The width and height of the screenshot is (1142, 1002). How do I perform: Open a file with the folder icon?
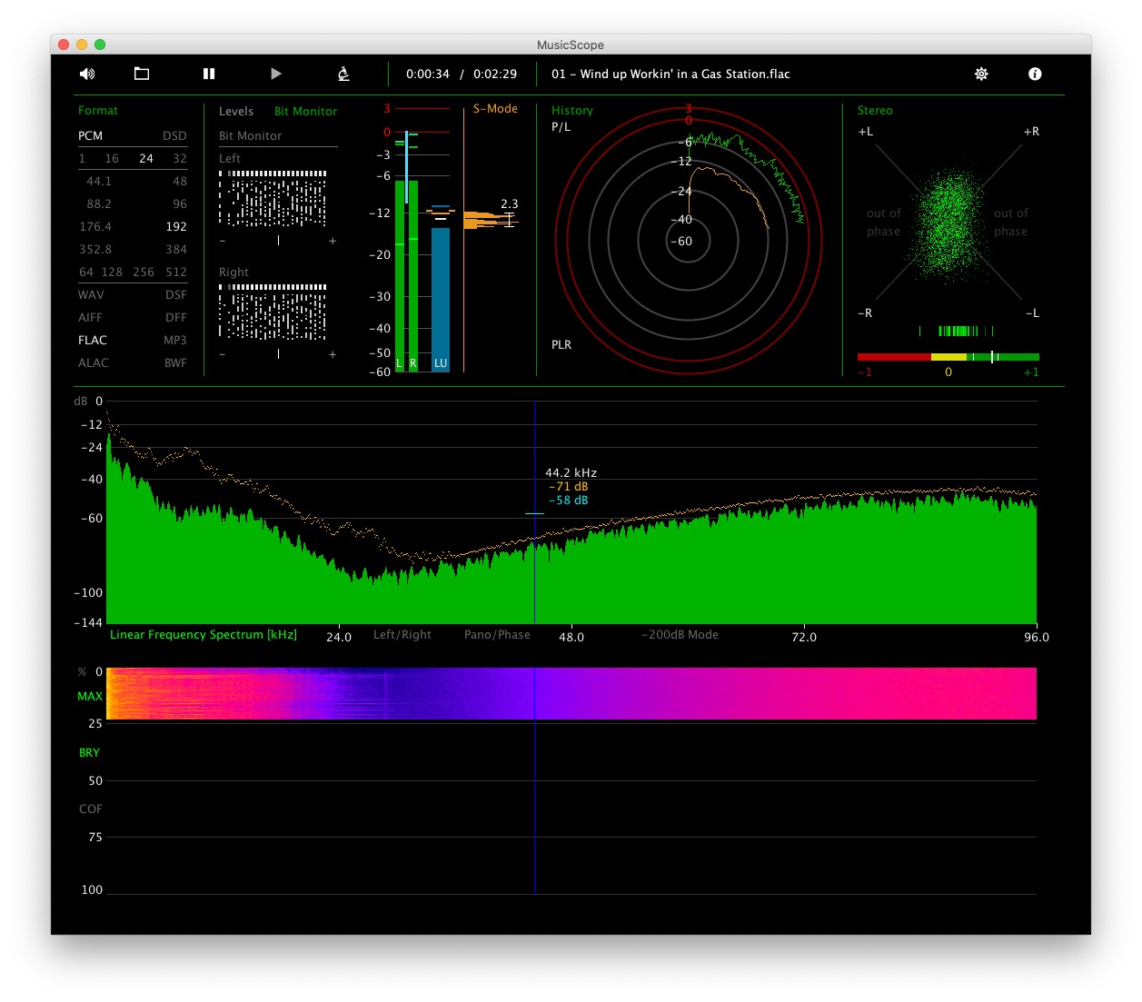142,74
